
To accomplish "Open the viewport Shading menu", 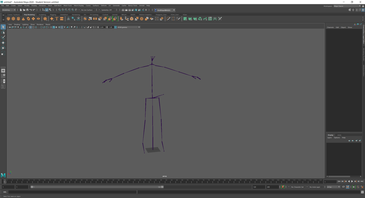I will pyautogui.click(x=17, y=25).
